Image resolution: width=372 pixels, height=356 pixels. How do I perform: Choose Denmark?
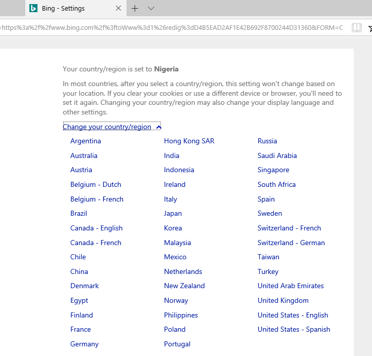click(85, 286)
